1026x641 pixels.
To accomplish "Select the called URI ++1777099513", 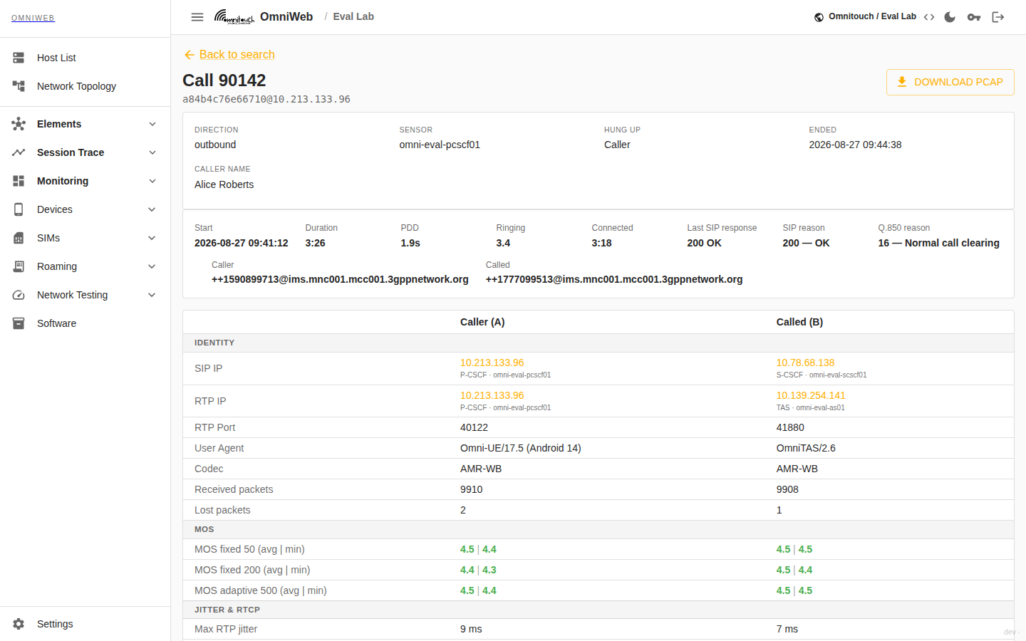I will [614, 279].
